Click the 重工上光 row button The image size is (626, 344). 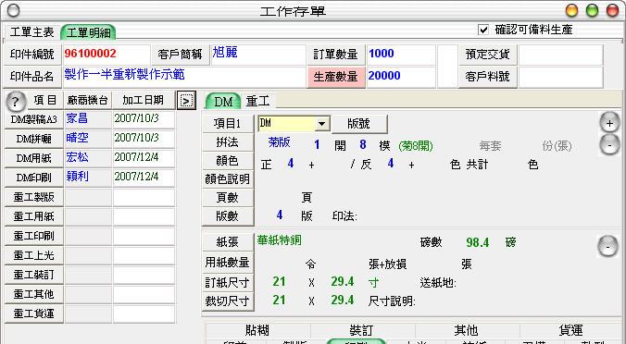pyautogui.click(x=34, y=255)
